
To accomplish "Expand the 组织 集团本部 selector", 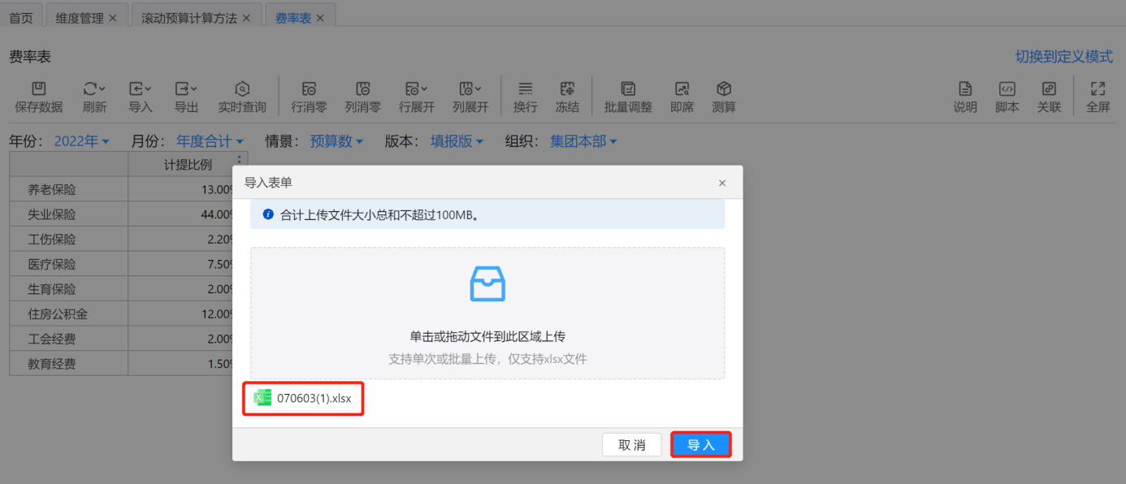I will [x=582, y=141].
